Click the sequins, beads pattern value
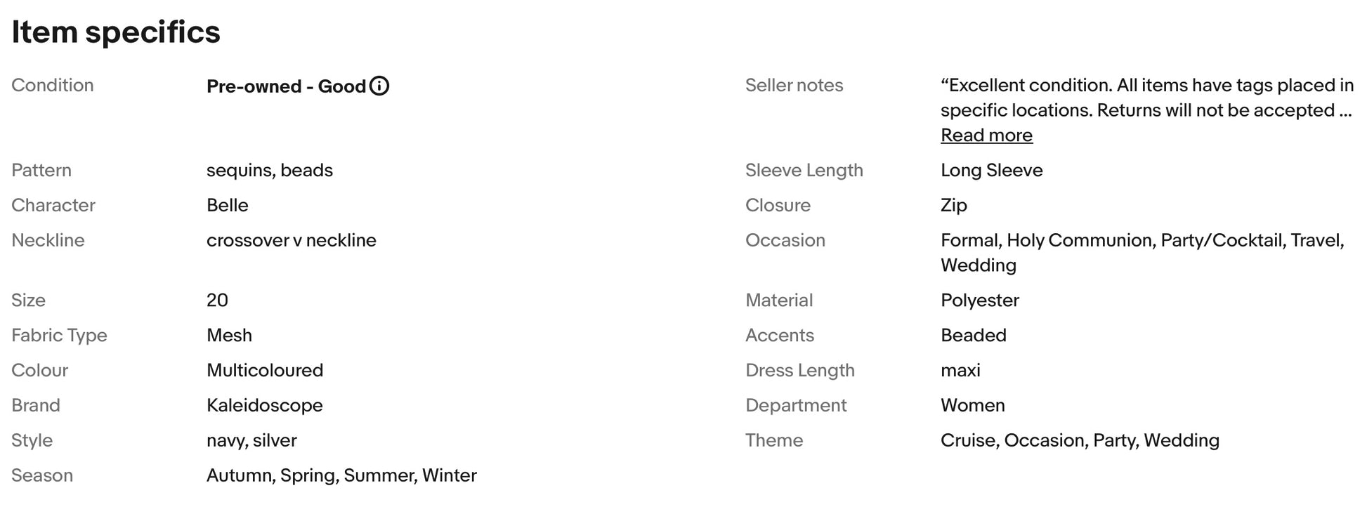This screenshot has width=1367, height=514. (x=269, y=170)
